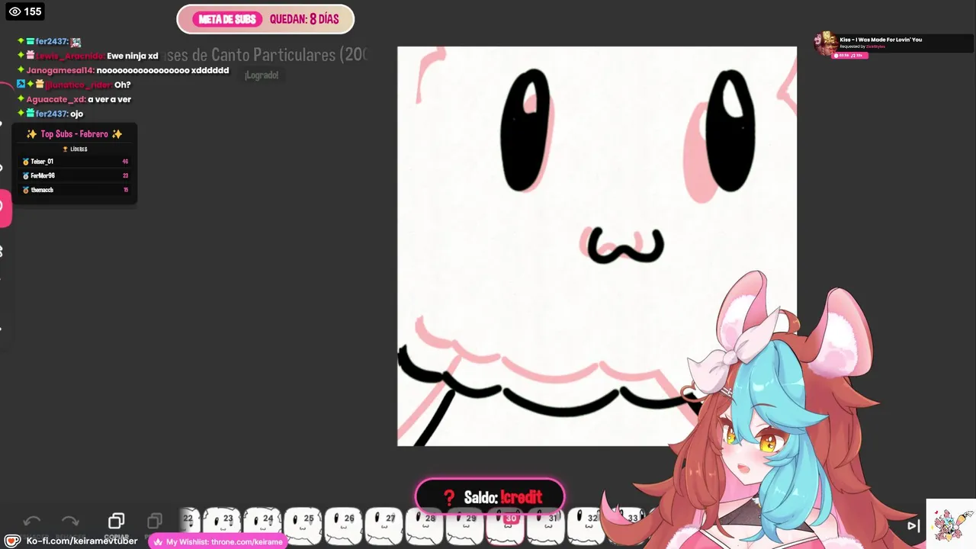
Task: Click the Kiss - I Was Made For Lovin' You title
Action: pos(881,40)
